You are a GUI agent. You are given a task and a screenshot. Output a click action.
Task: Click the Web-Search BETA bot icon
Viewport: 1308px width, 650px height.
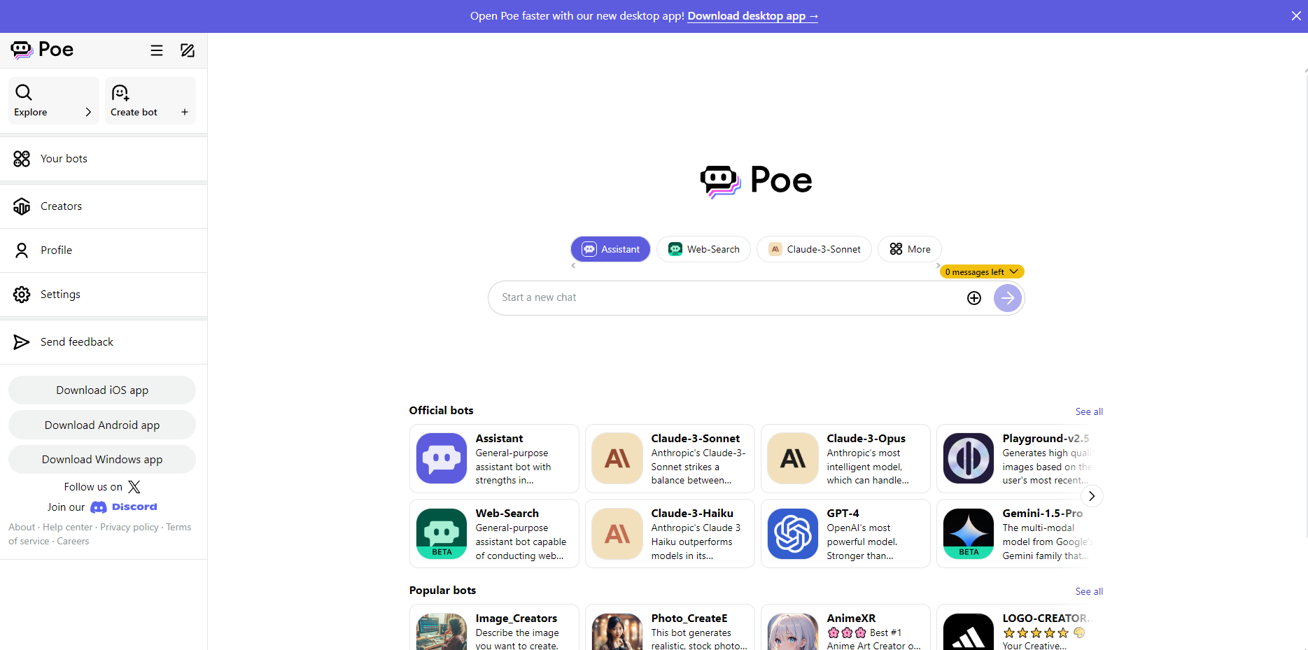442,534
